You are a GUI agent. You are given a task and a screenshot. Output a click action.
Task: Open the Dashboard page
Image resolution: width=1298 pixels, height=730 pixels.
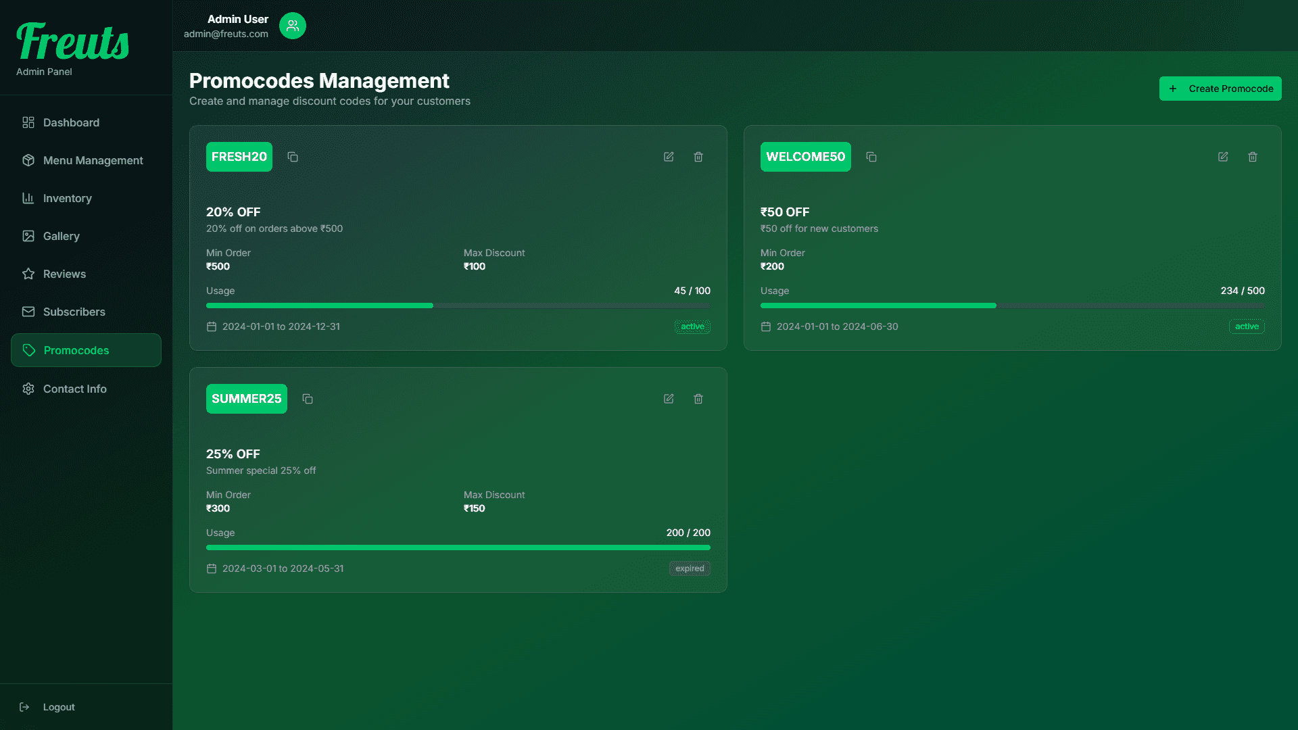(71, 122)
